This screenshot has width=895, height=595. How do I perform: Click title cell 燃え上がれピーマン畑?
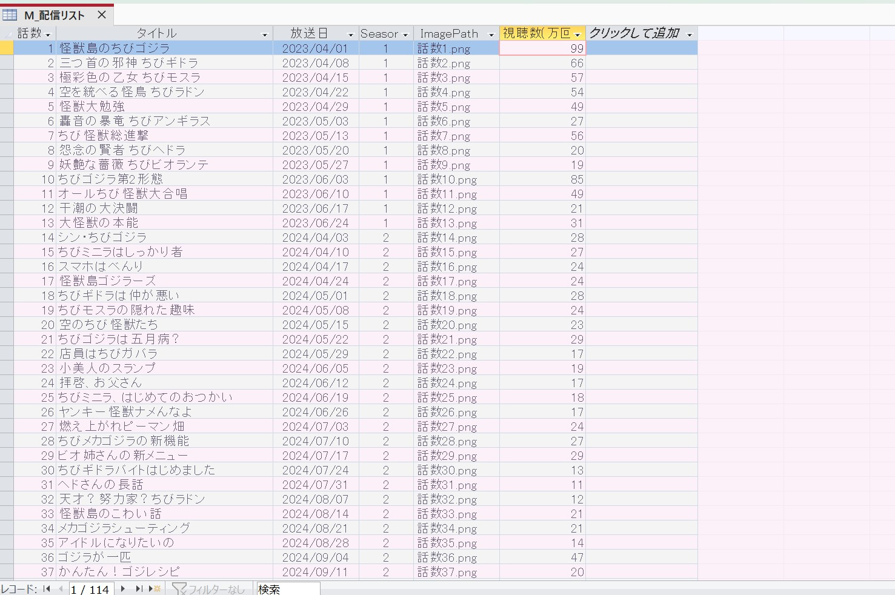pos(164,426)
